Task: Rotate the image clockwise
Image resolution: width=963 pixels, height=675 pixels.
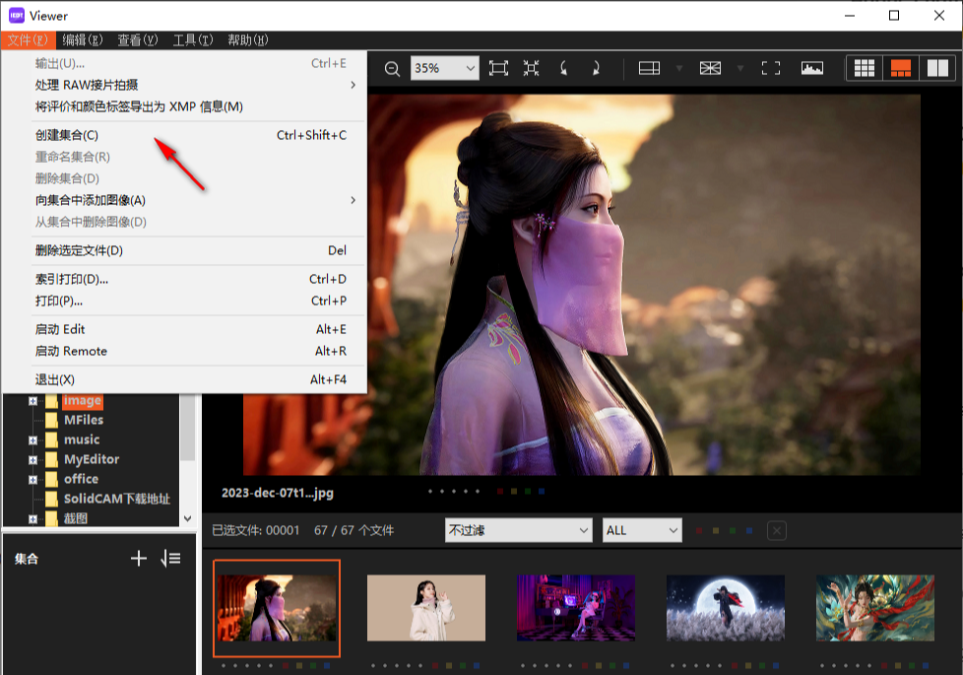Action: pyautogui.click(x=596, y=68)
